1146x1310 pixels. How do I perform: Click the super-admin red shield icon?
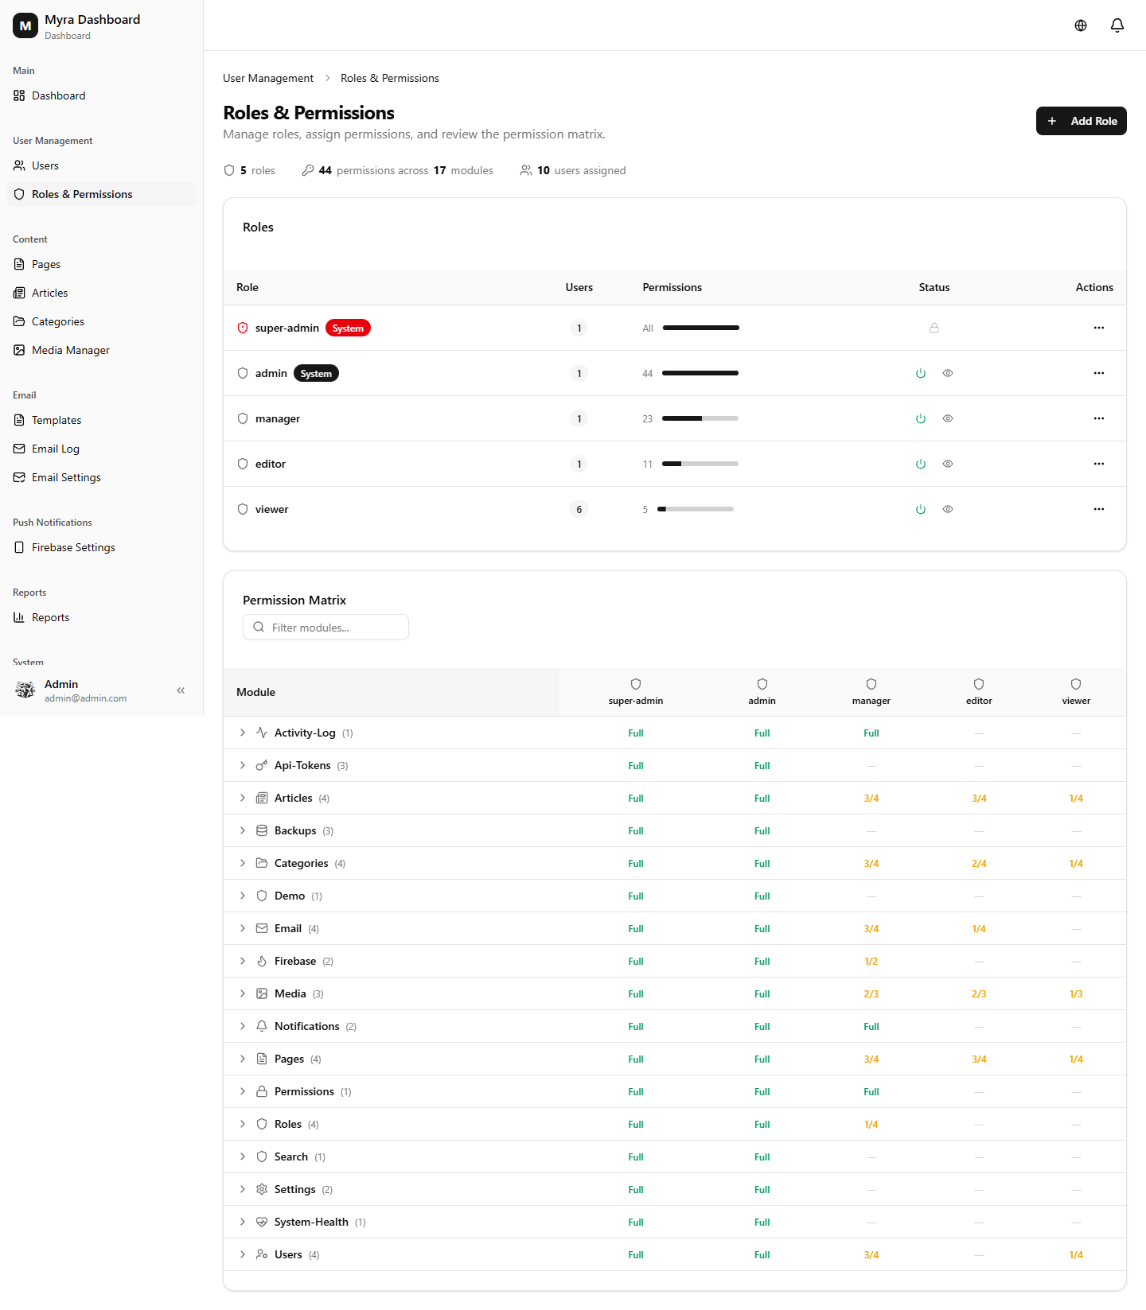[243, 328]
